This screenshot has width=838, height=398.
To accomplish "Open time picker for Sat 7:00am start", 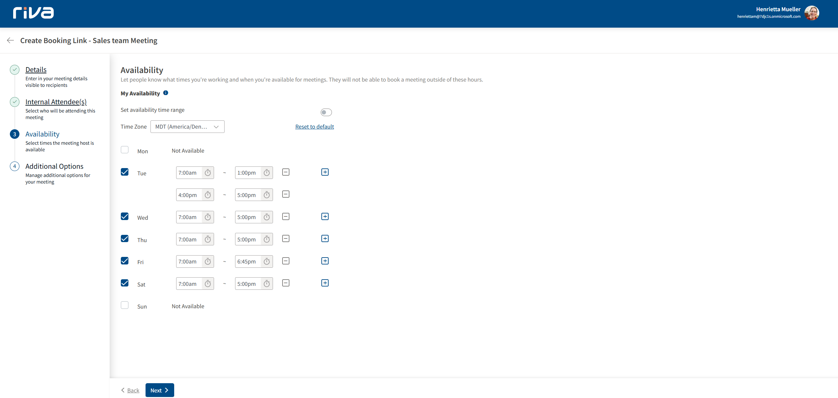I will coord(208,284).
